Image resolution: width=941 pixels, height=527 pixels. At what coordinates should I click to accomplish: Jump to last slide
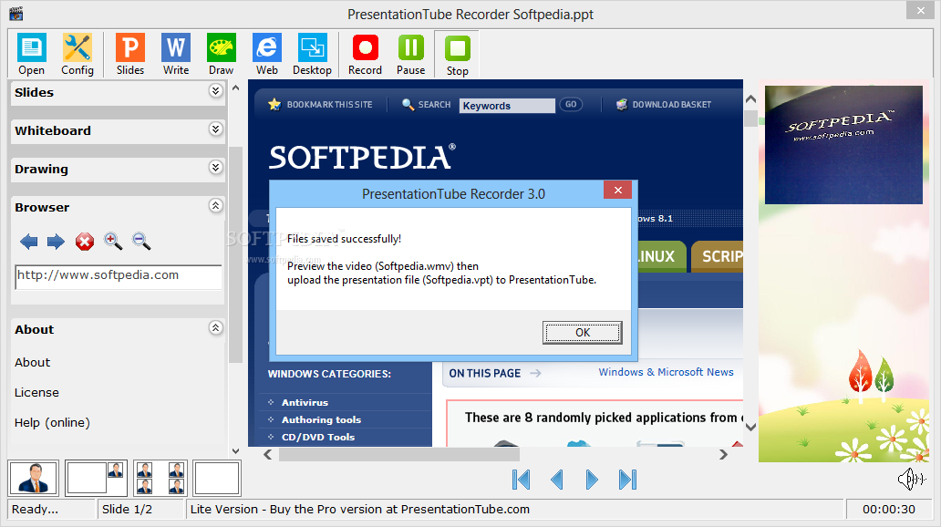tap(627, 480)
